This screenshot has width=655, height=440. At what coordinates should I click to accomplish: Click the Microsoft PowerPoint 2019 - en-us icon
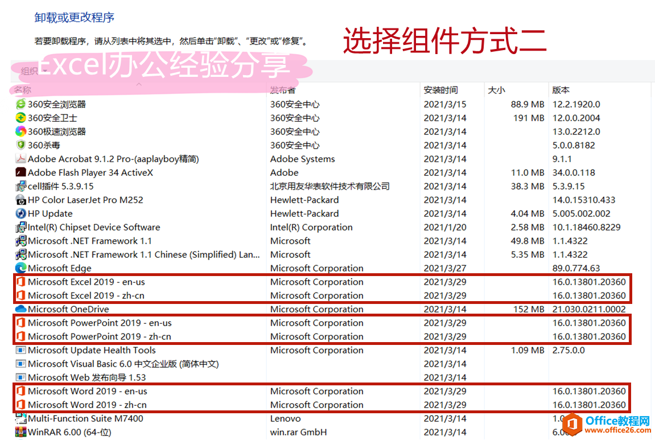(20, 323)
